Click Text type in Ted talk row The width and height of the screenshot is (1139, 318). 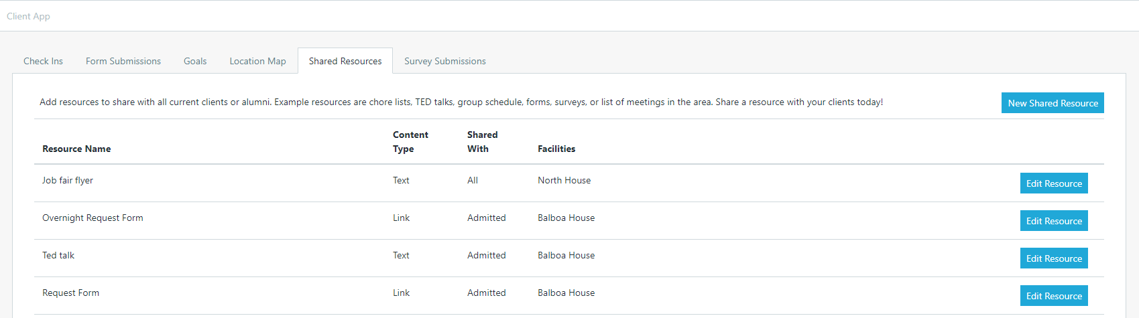[x=401, y=255]
